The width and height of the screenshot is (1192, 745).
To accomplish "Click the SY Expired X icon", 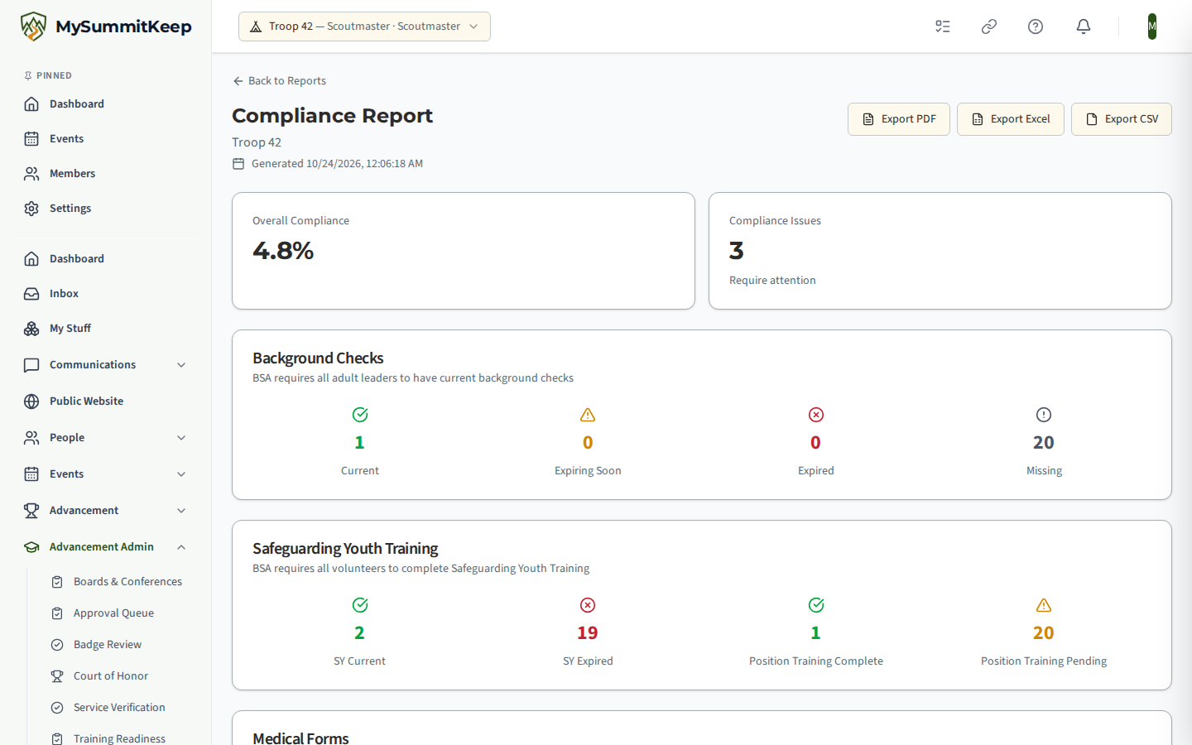I will [x=588, y=605].
